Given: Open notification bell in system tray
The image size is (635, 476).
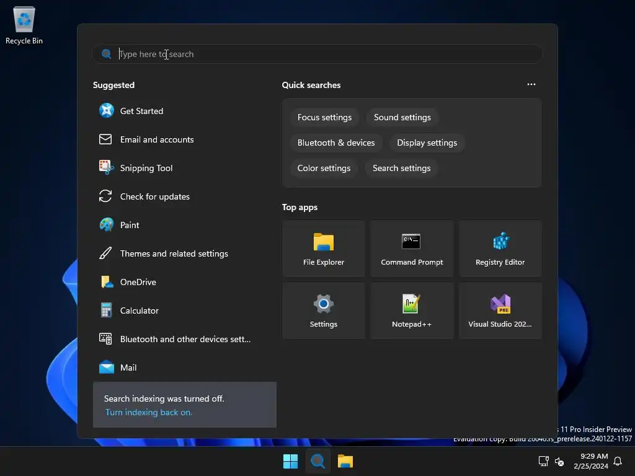Looking at the screenshot, I should 618,461.
